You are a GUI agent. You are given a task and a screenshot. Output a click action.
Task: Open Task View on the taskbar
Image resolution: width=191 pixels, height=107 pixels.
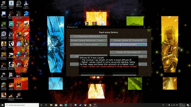pos(46,105)
